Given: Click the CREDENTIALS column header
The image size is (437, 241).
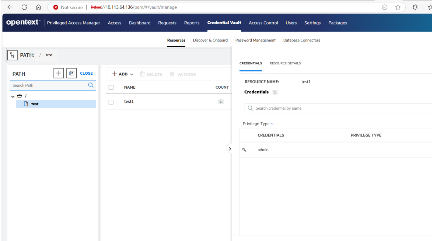Looking at the screenshot, I should (270, 135).
